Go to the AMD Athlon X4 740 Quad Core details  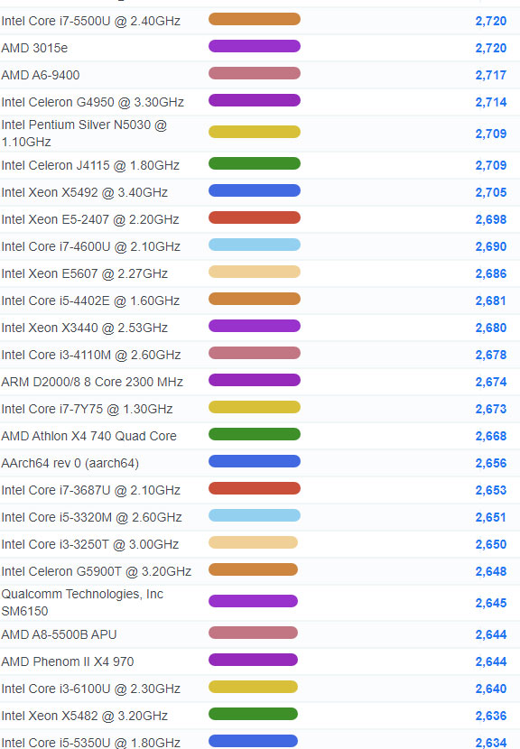click(x=88, y=436)
